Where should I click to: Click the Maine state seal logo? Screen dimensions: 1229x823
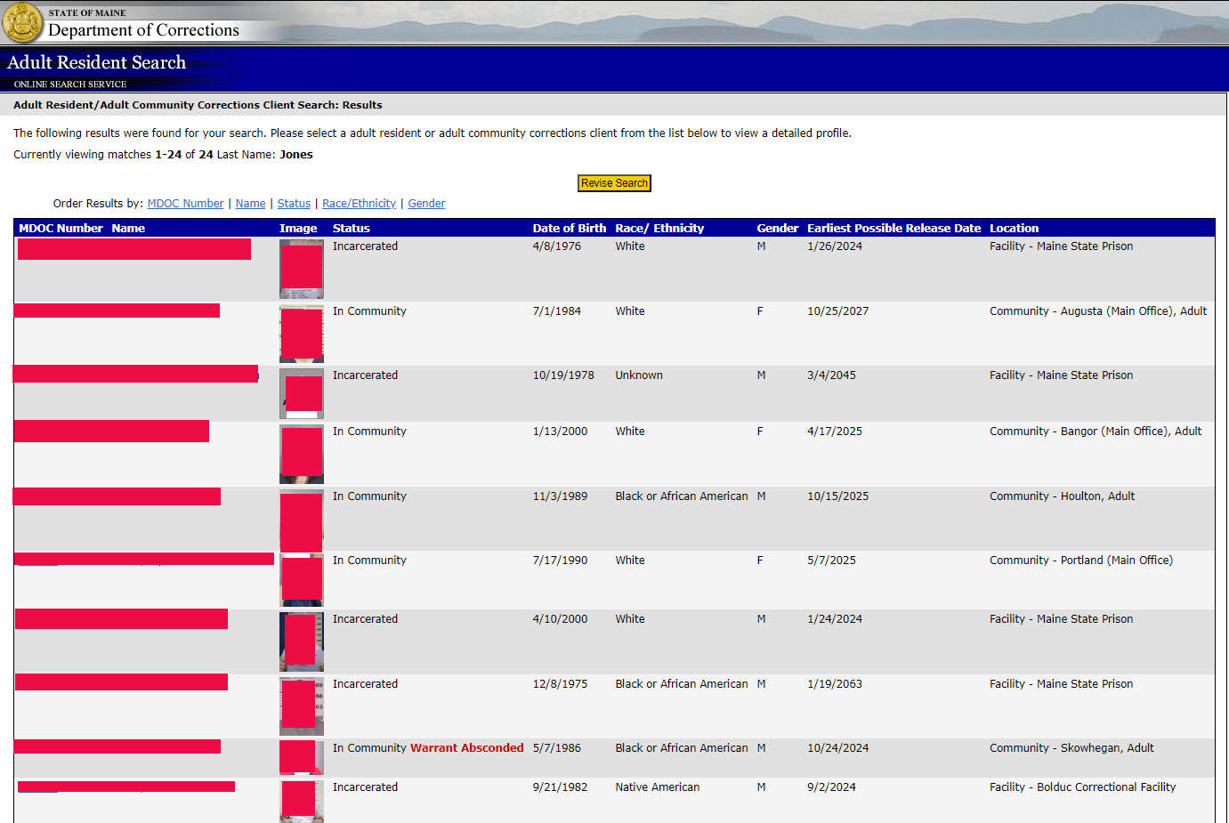[21, 22]
